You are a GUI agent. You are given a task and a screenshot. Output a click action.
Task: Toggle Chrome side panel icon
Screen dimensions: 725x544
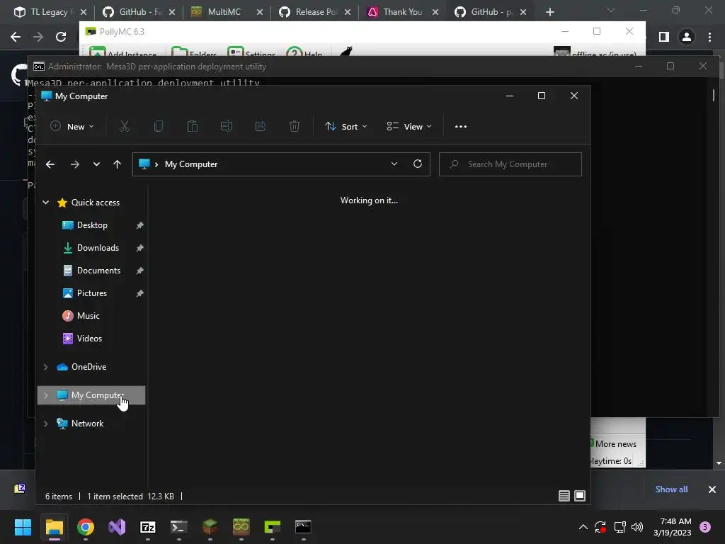click(664, 37)
